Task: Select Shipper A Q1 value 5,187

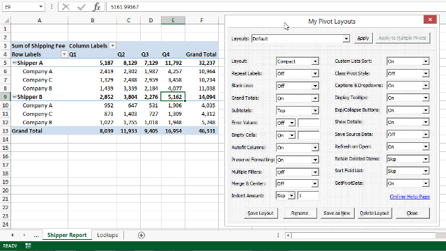Action: coord(92,63)
